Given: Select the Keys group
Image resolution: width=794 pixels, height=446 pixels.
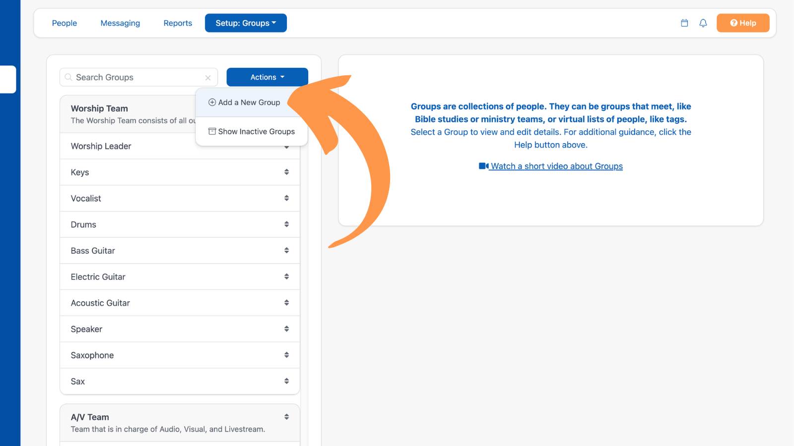Looking at the screenshot, I should point(180,172).
